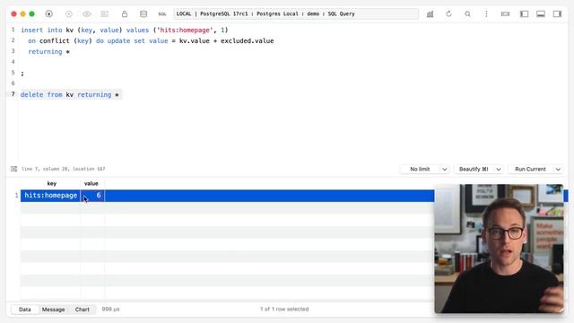
Task: Click the '1 of 1 row selected' status
Action: click(x=284, y=310)
